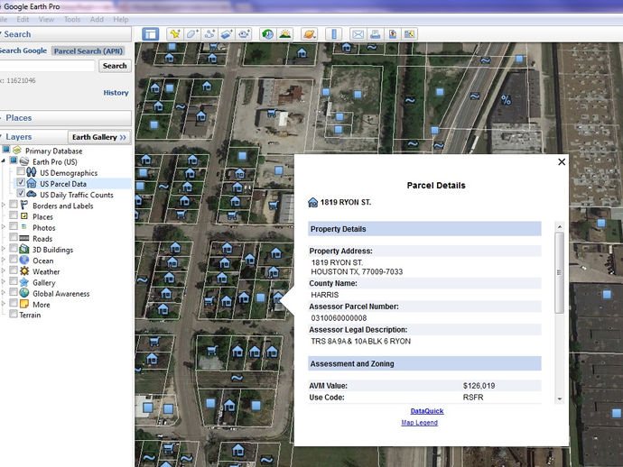Image resolution: width=623 pixels, height=467 pixels.
Task: Click the Record a Tour tool
Action: click(x=244, y=34)
